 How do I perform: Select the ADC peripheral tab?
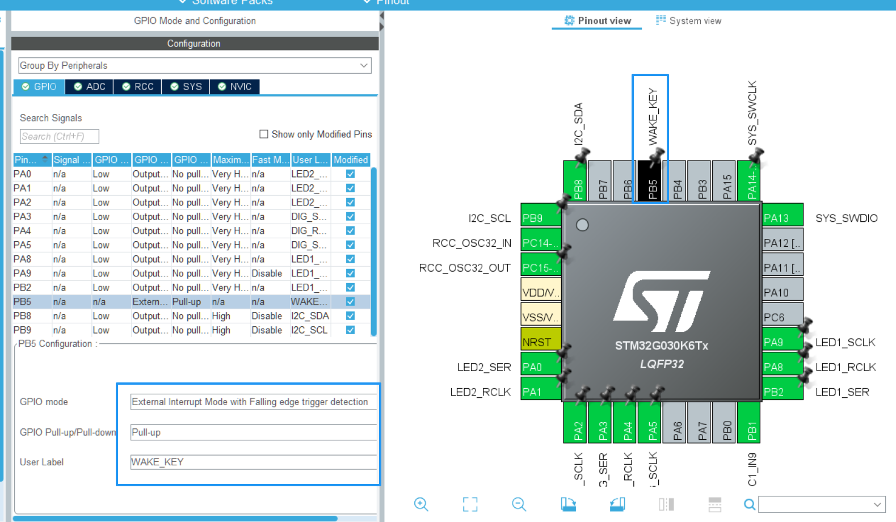89,87
